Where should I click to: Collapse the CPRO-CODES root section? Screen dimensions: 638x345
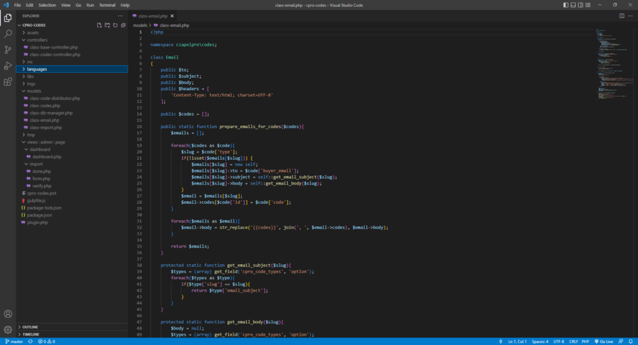pyautogui.click(x=34, y=25)
